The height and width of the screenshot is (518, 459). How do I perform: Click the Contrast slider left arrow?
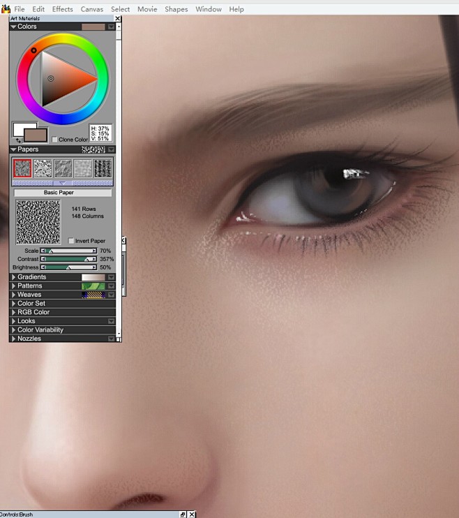(x=43, y=259)
